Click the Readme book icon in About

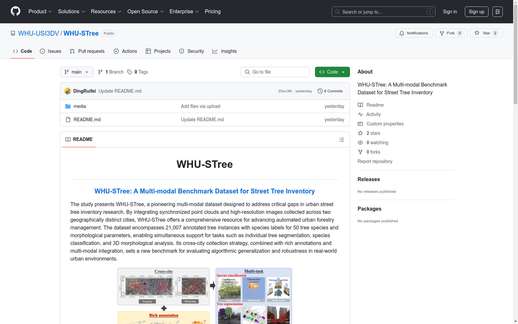pos(360,105)
